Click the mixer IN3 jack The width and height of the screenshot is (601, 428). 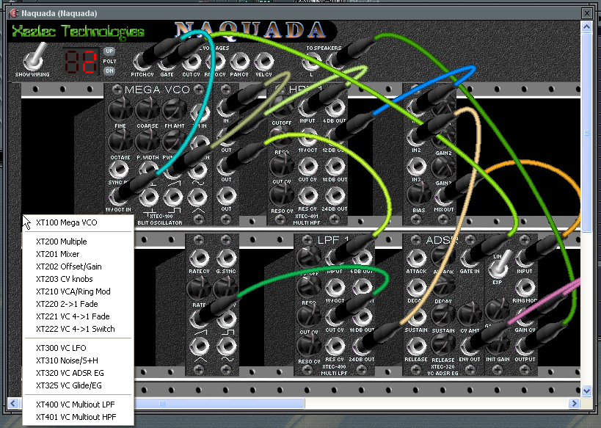pos(416,167)
